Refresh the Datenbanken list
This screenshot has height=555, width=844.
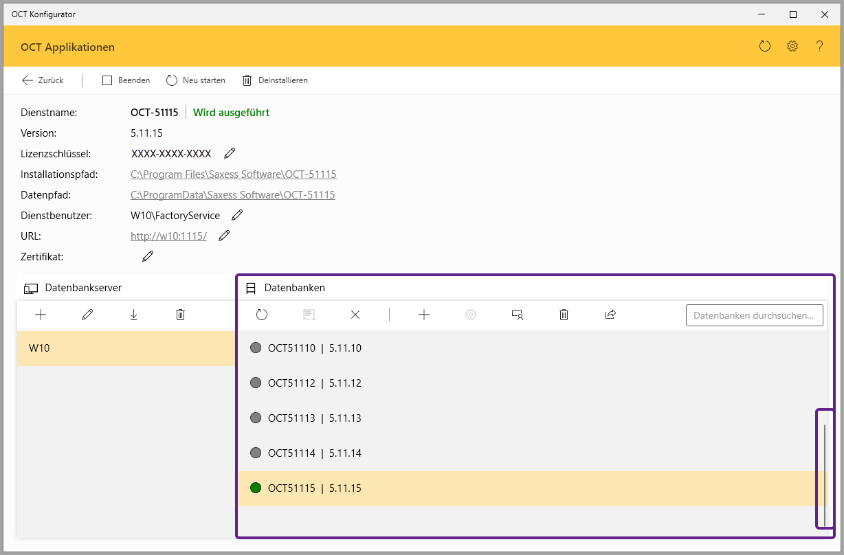[262, 315]
